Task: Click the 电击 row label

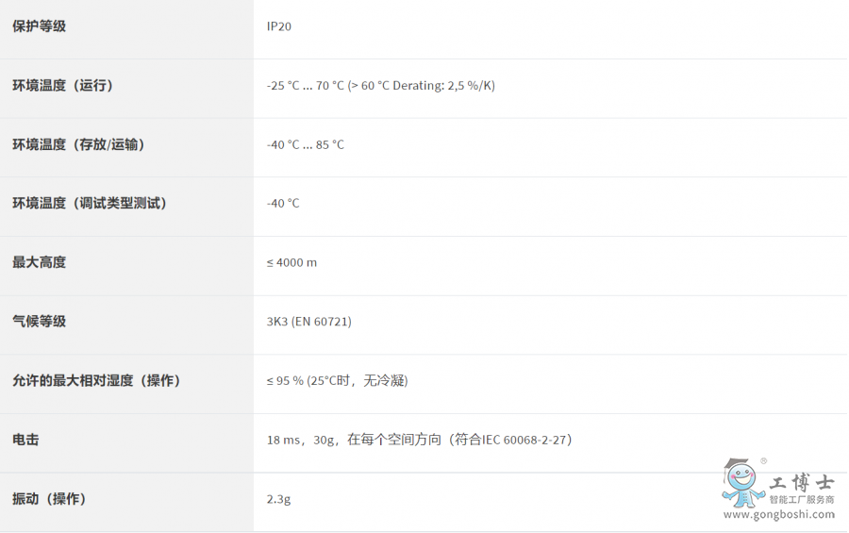Action: 25,440
